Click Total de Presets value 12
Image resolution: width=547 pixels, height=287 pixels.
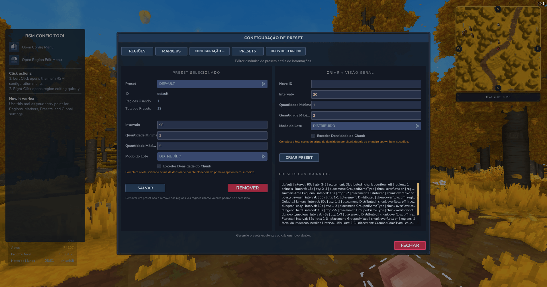[x=159, y=109]
